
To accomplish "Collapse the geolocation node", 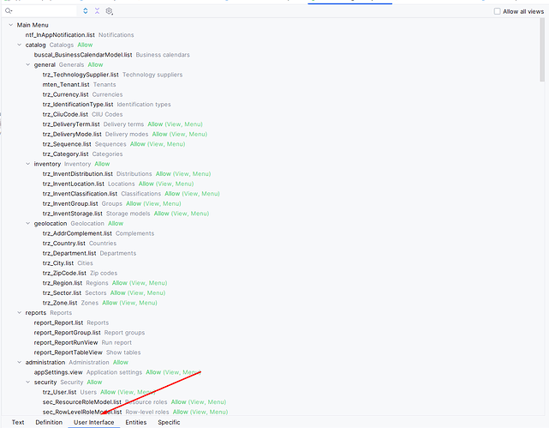I will click(27, 223).
